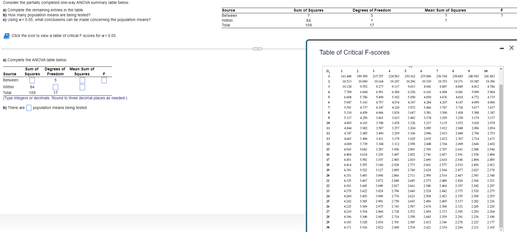Viewport: 517px width, 232px height.
Task: Click the D2 row label 30 in F-table
Action: point(328,228)
